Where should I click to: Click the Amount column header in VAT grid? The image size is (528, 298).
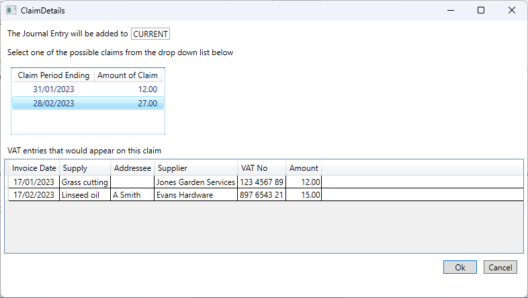pyautogui.click(x=304, y=168)
